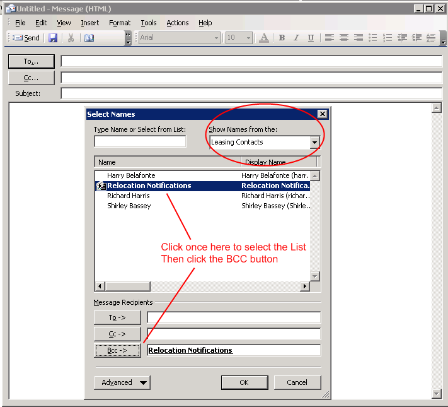Click the Save floppy disk icon
Screen dimensions: 448x407
coord(53,38)
